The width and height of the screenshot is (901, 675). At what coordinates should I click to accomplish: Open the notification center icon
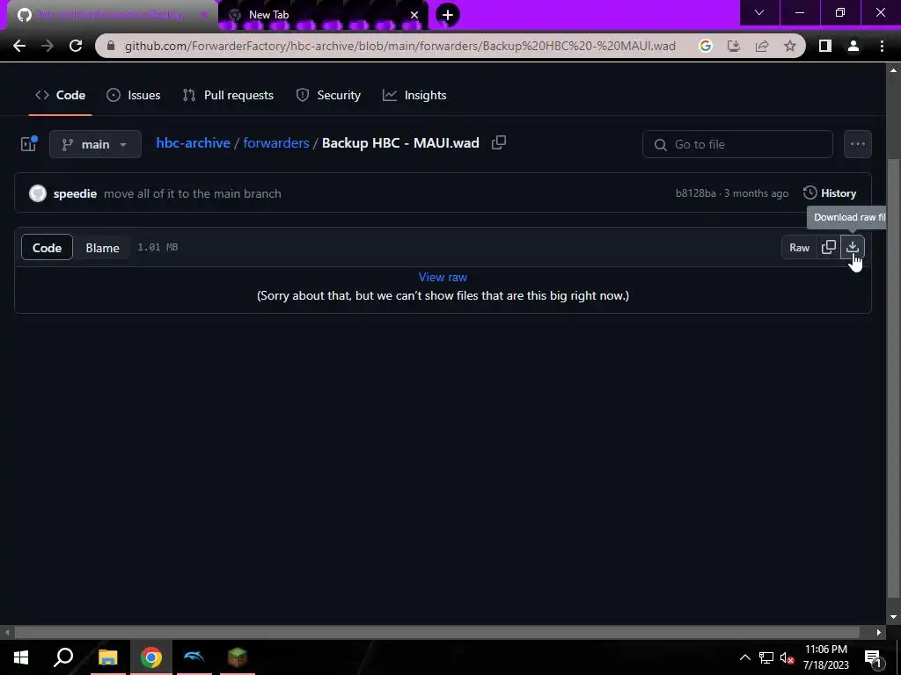click(874, 657)
